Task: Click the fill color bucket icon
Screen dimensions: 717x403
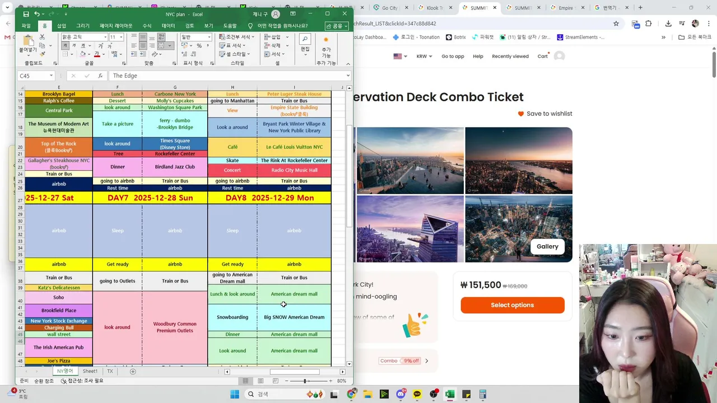Action: [82, 54]
